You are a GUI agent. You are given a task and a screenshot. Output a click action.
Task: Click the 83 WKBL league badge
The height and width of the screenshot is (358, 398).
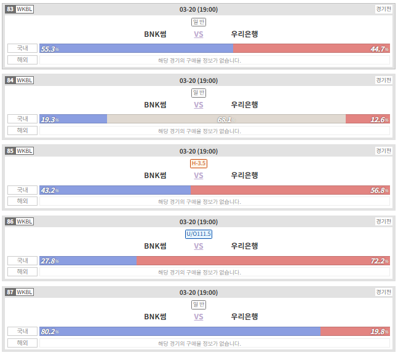(x=20, y=9)
